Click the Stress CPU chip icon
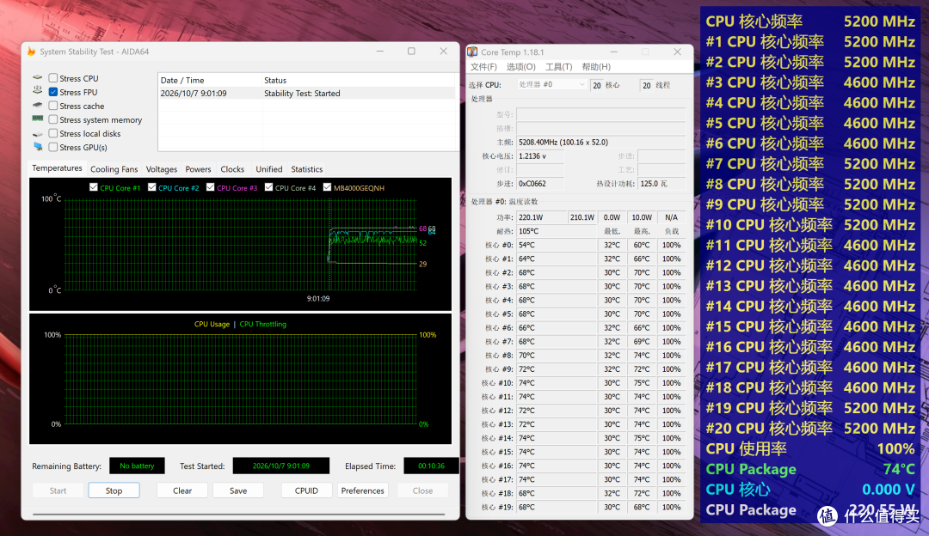 click(x=38, y=77)
